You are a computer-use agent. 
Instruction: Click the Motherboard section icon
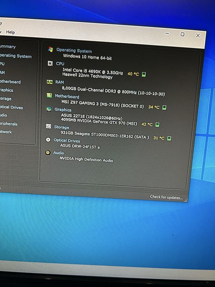[x=49, y=96]
